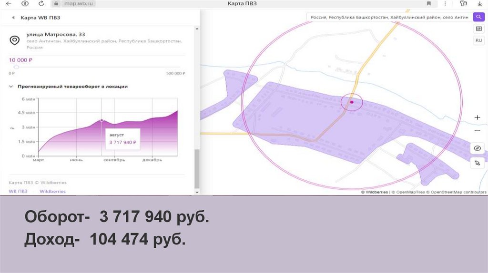Screen dimensions: 488x273
Task: Go back in browser history
Action: pyautogui.click(x=8, y=3)
